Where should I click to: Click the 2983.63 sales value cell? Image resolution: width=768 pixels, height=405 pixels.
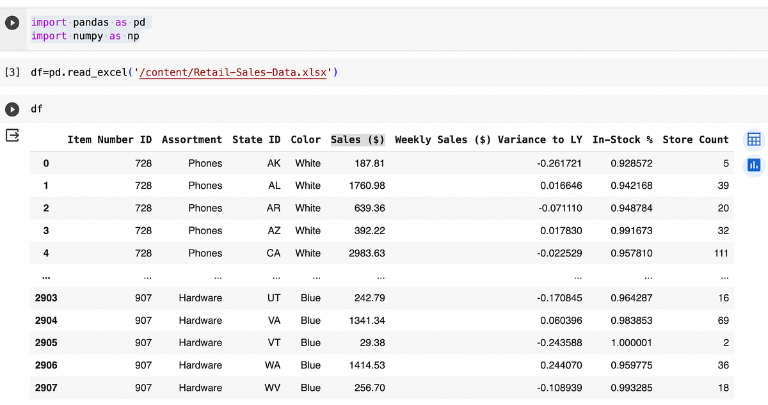(x=369, y=253)
